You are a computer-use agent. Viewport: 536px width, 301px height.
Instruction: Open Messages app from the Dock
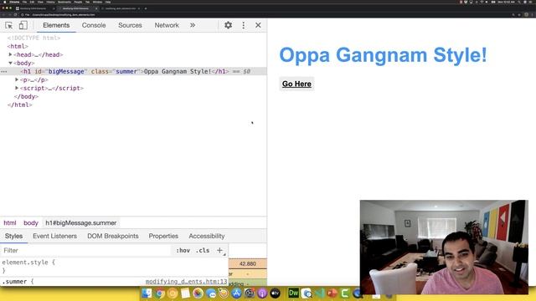[x=211, y=293]
